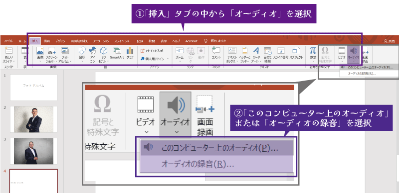
Task: Expand the テキストボックス dropdown arrow
Action: pos(237,62)
